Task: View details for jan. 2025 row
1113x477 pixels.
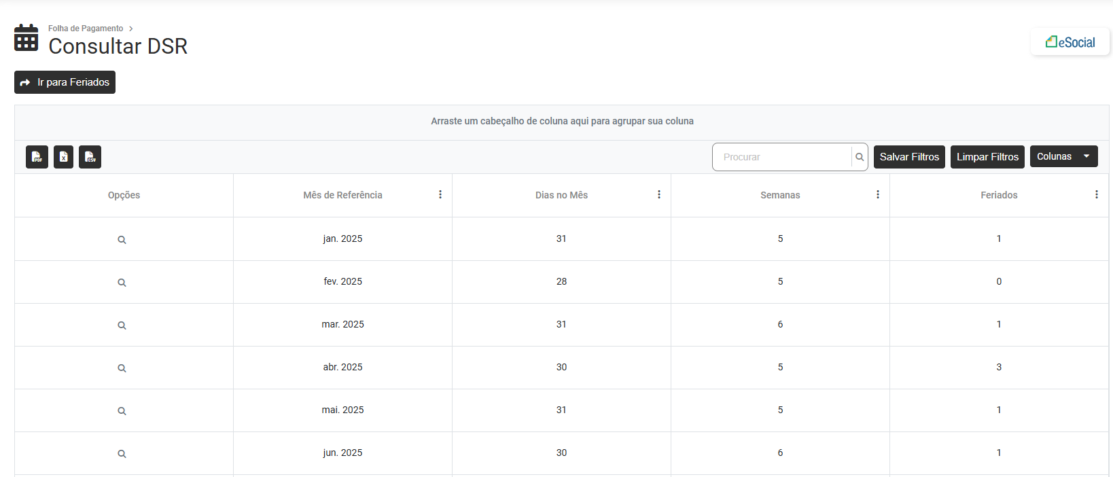Action: tap(122, 240)
